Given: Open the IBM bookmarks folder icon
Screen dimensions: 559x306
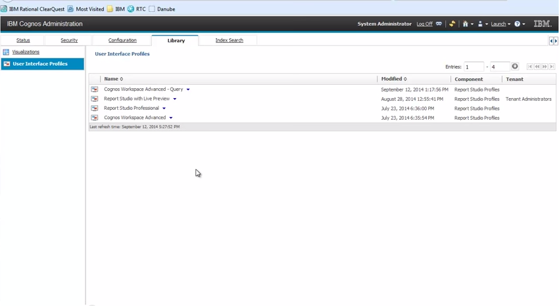Looking at the screenshot, I should pyautogui.click(x=110, y=9).
